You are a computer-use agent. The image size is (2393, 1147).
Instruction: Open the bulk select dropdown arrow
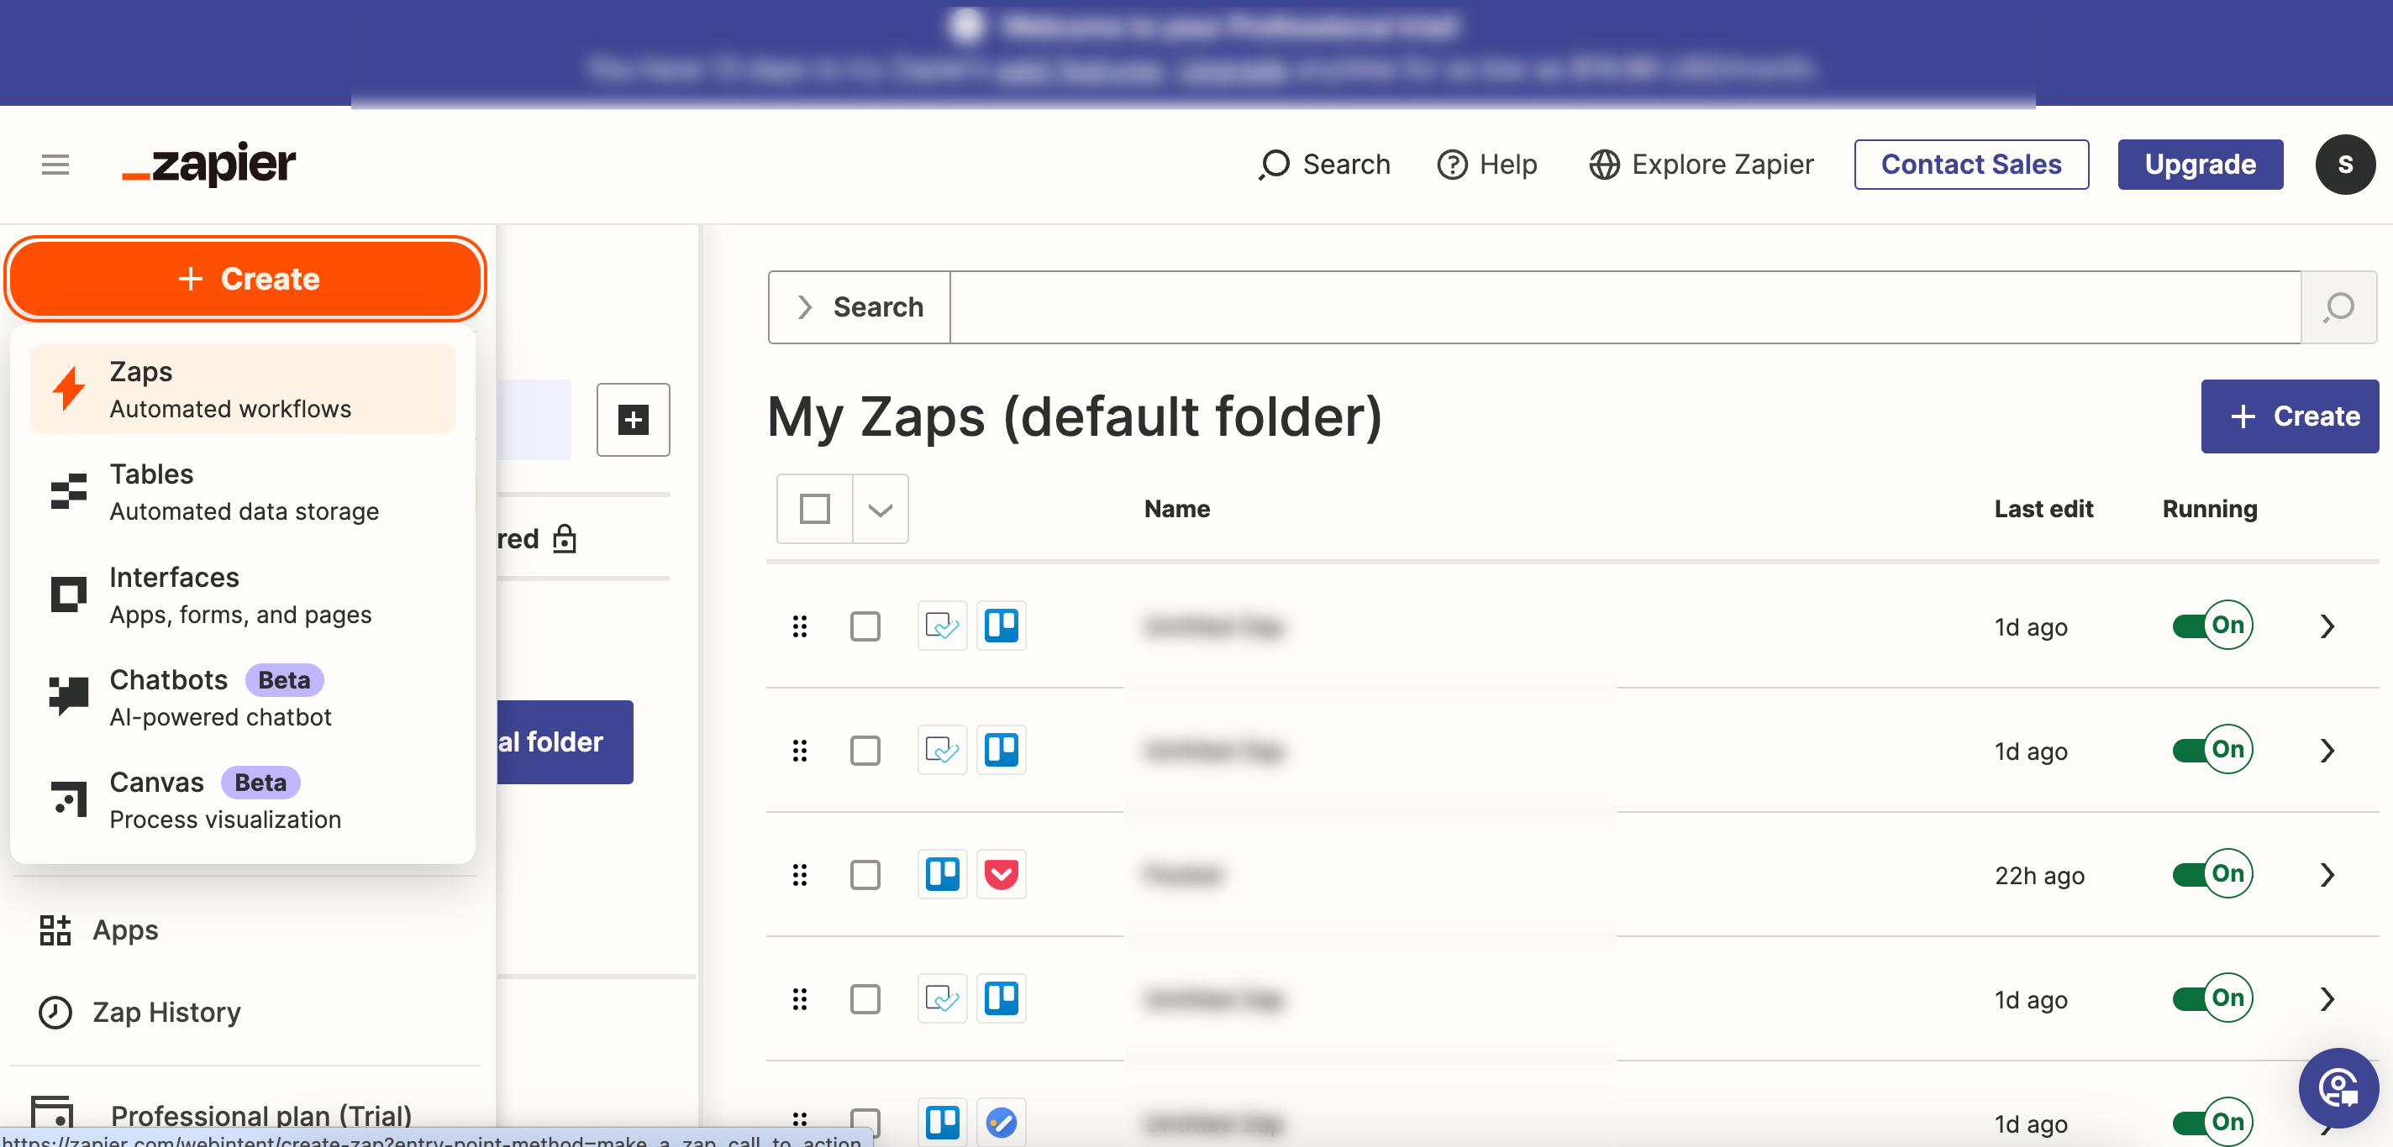tap(880, 509)
